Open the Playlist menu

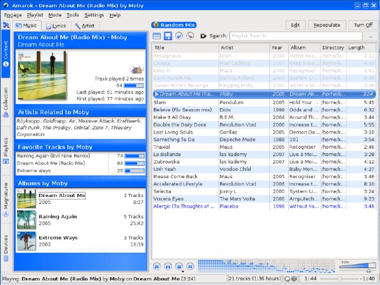coord(35,15)
